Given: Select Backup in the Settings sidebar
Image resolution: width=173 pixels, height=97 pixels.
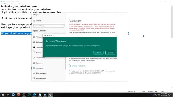Looking at the screenshot, I should 39,53.
